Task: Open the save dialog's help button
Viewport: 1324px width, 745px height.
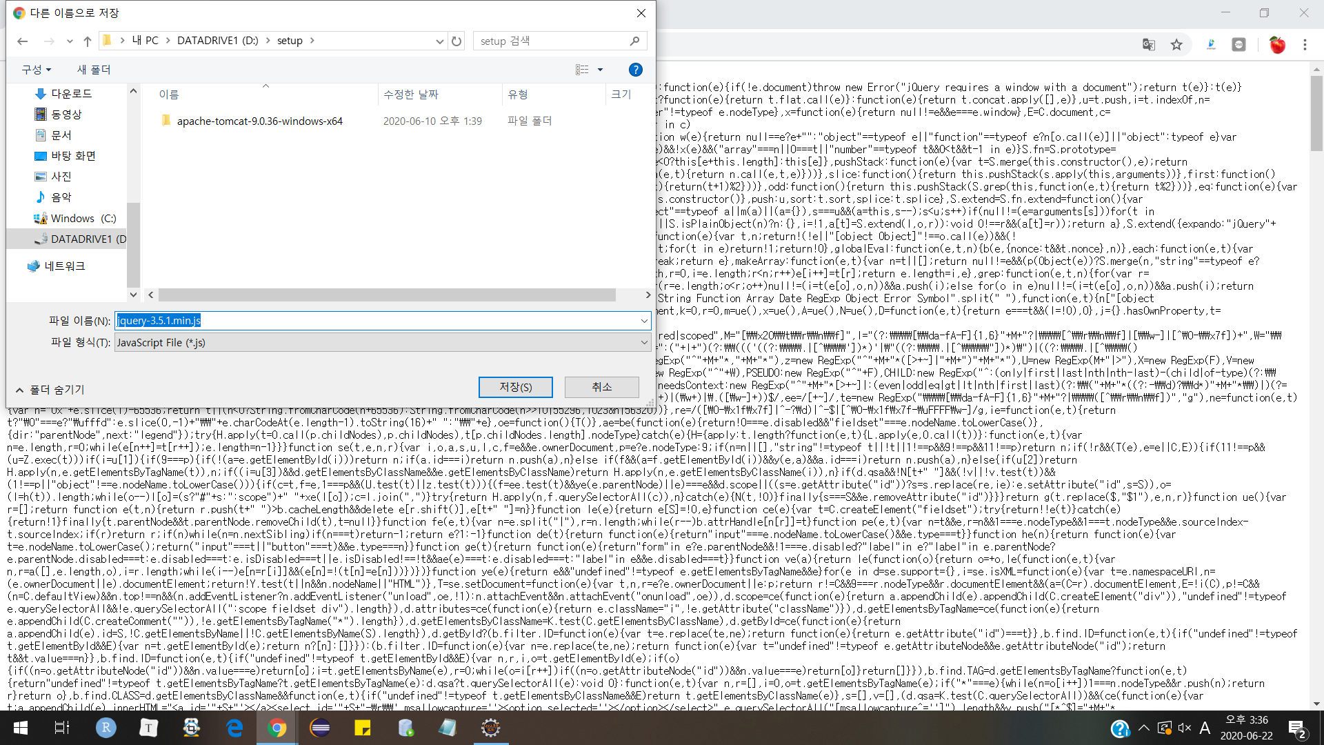Action: coord(635,70)
